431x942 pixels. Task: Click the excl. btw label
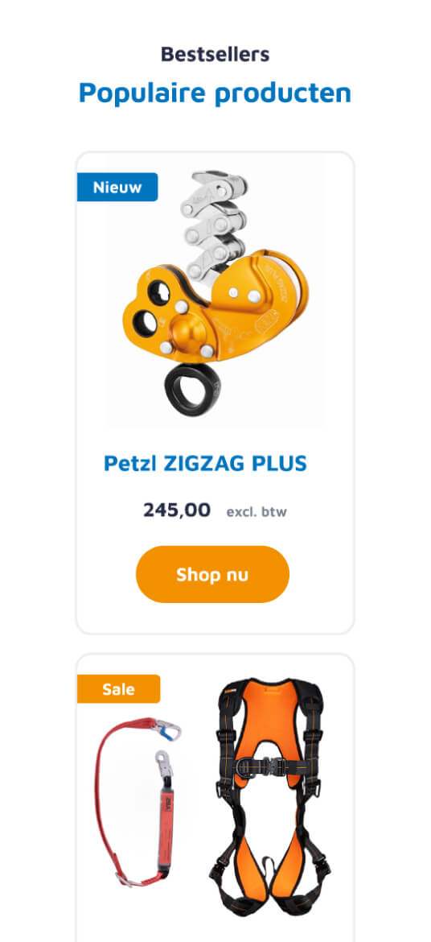click(x=257, y=512)
